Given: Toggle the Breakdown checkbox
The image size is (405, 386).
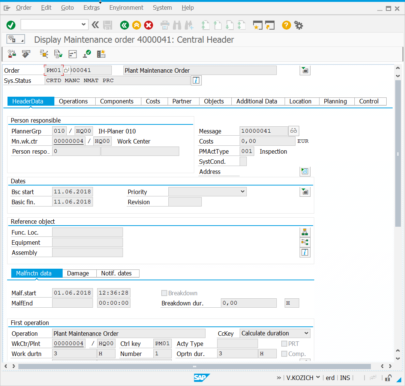Looking at the screenshot, I should tap(164, 293).
